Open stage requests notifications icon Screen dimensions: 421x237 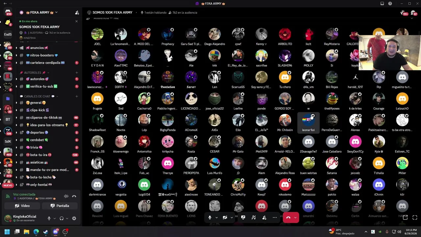[x=404, y=13]
